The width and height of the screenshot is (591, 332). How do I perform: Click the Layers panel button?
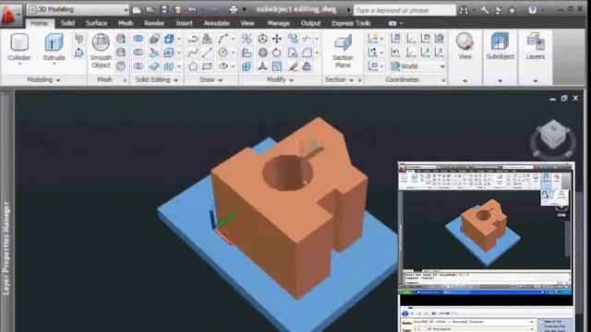(x=536, y=46)
